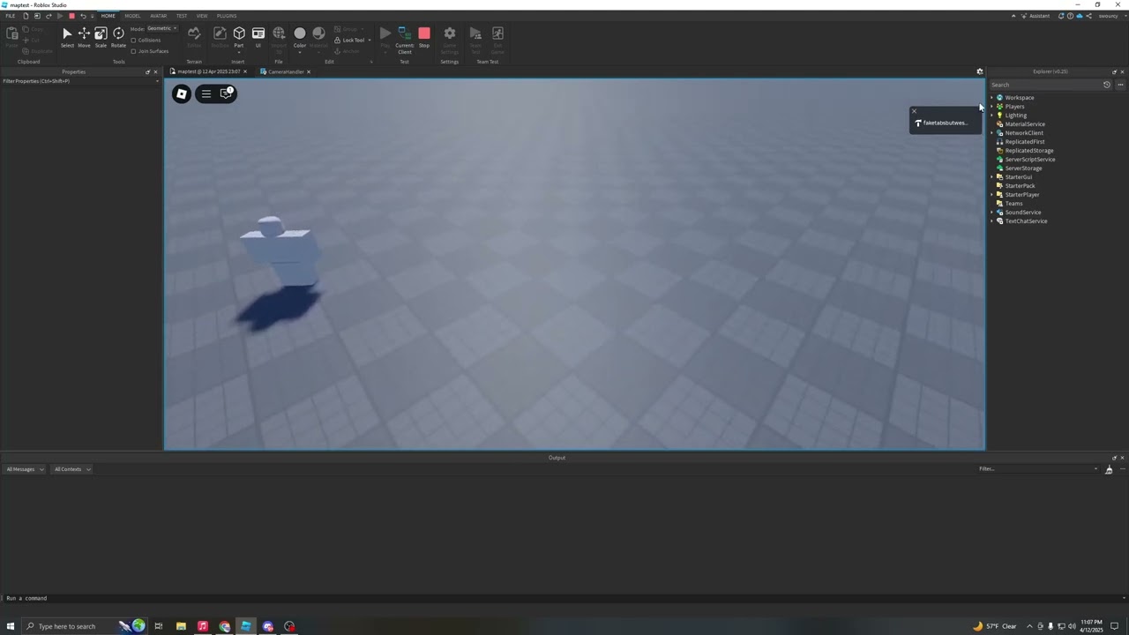The image size is (1129, 635).
Task: Expand the NetworkClient tree node
Action: pos(991,133)
